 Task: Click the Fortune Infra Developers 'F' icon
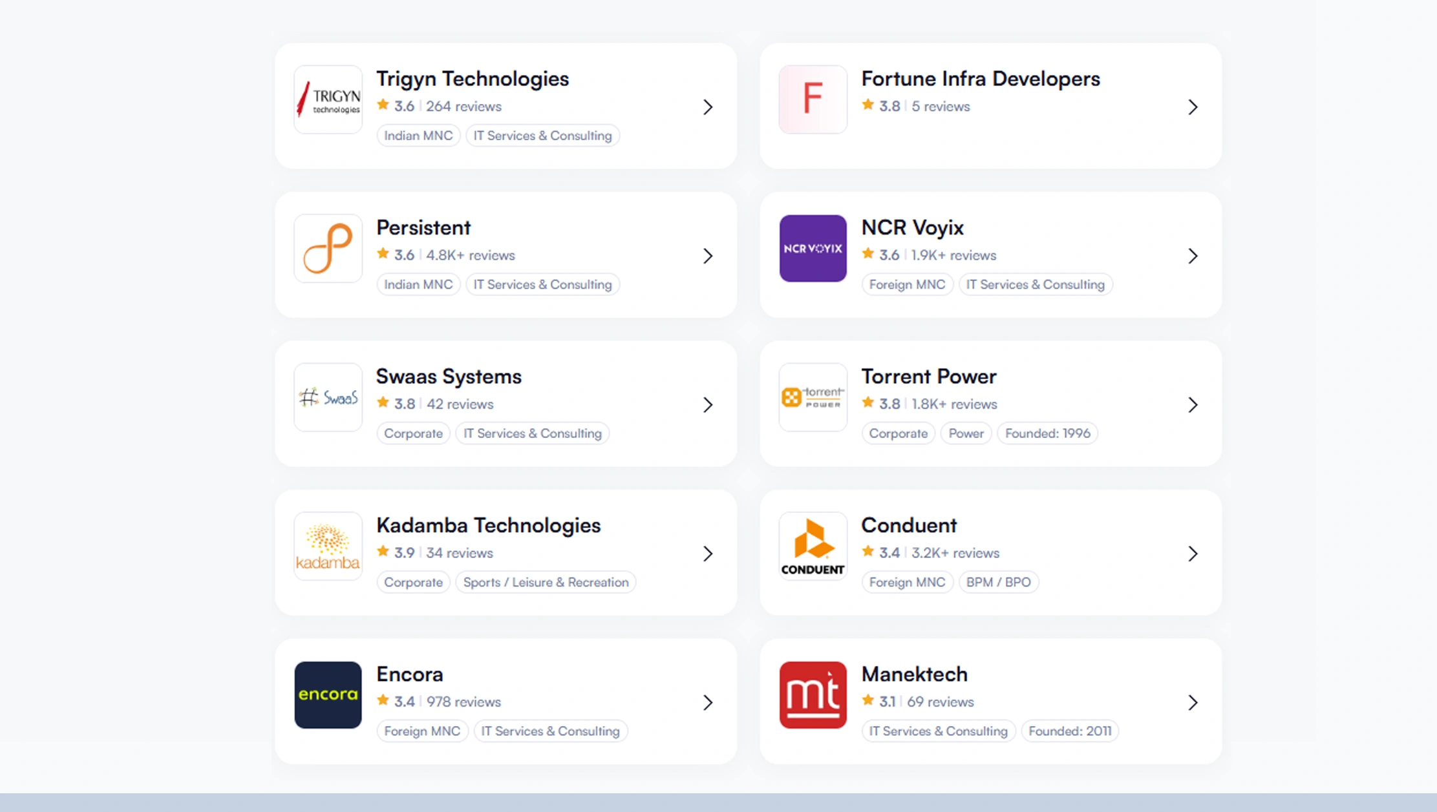click(813, 99)
